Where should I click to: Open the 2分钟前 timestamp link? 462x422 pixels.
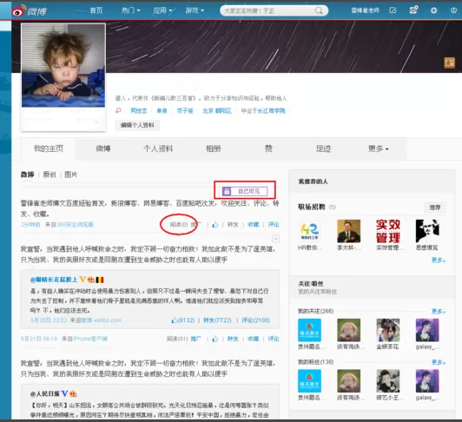point(30,225)
